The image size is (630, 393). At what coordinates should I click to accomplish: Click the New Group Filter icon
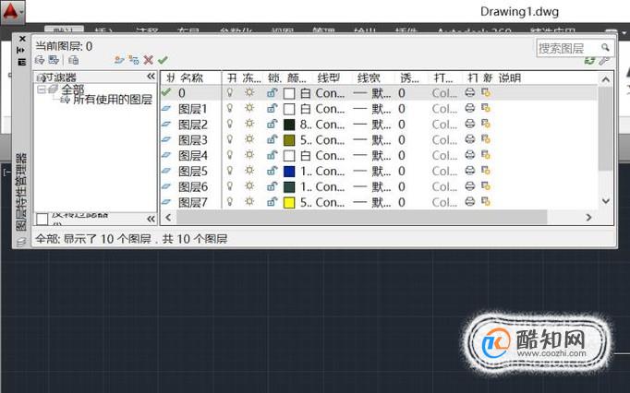(54, 60)
